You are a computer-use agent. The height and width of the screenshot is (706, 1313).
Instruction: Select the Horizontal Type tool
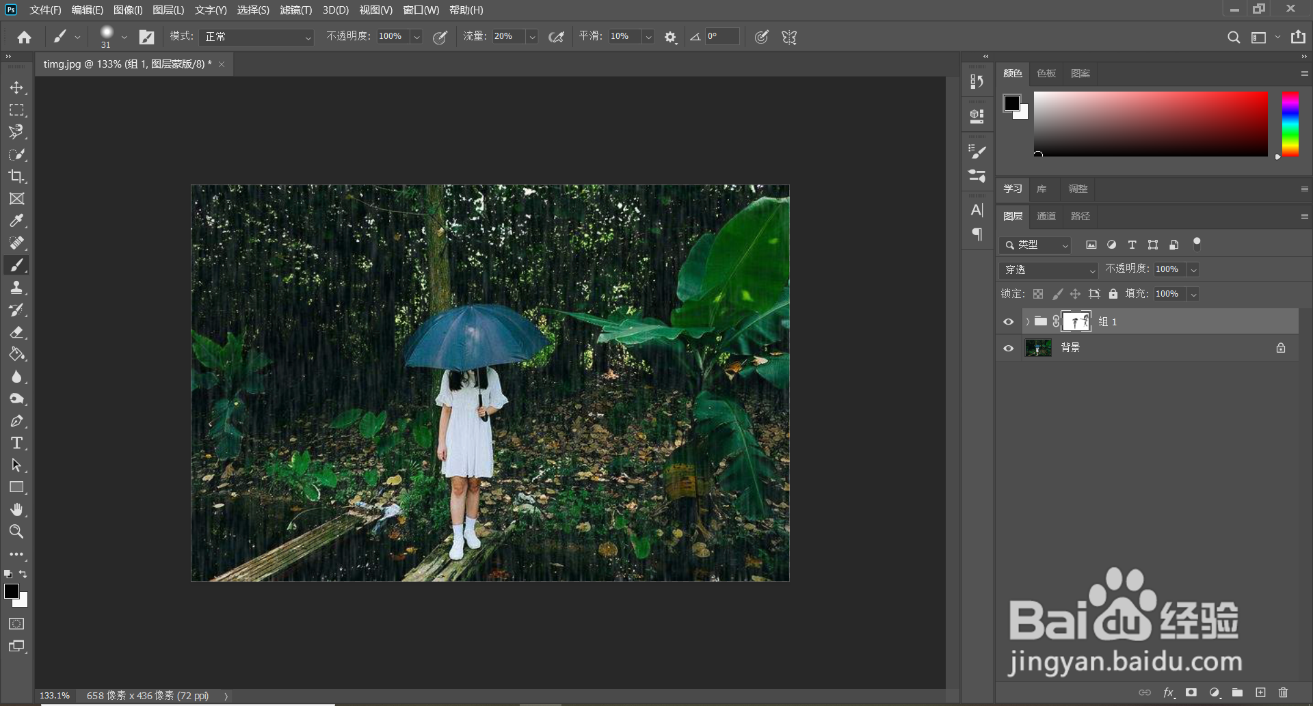pos(16,443)
